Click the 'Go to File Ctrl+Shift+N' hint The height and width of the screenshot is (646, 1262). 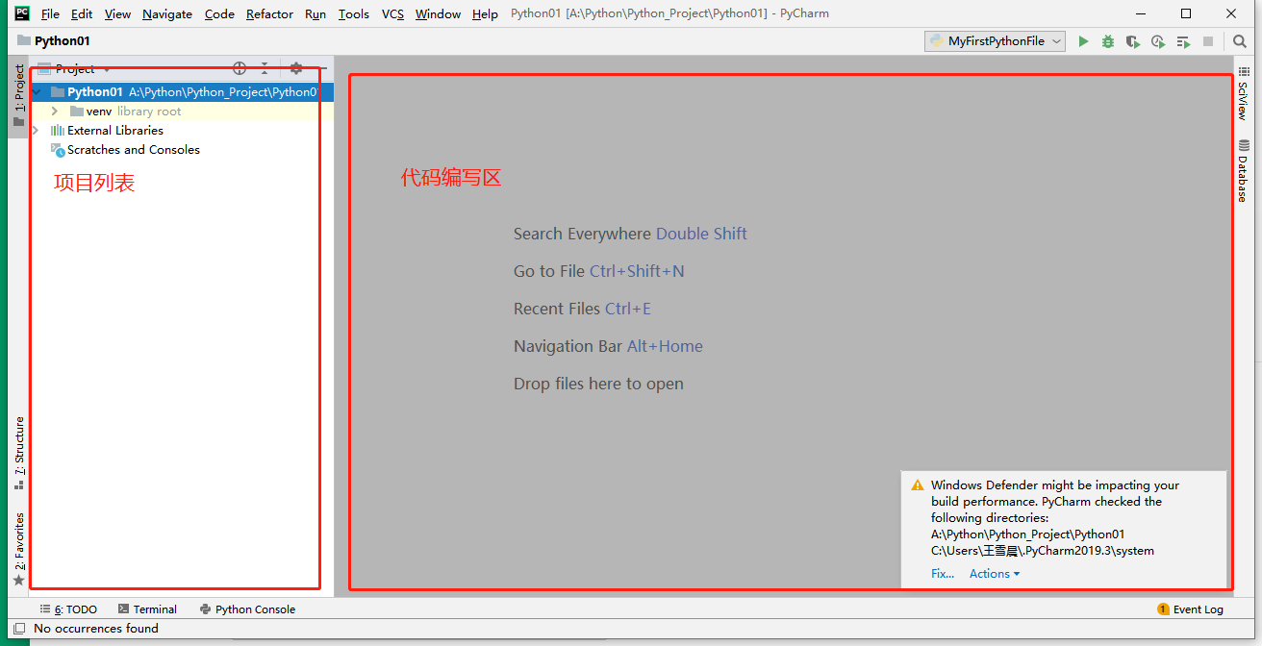(599, 271)
